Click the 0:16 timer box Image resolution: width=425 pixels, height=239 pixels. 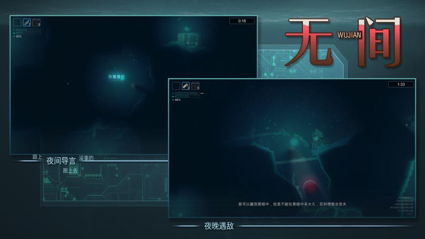(242, 21)
